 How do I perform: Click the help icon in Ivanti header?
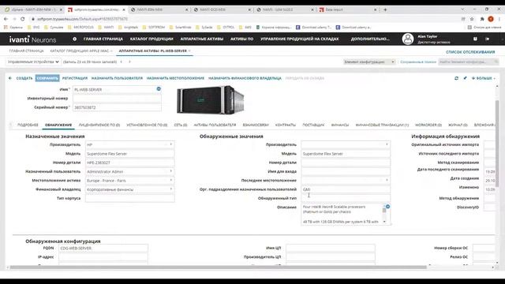click(475, 39)
